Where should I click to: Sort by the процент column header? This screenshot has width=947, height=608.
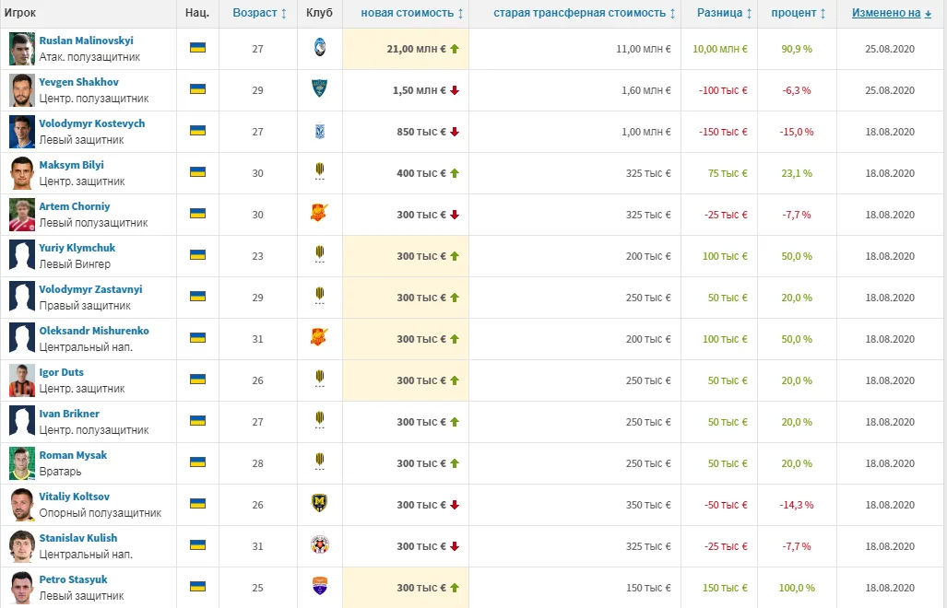[798, 13]
